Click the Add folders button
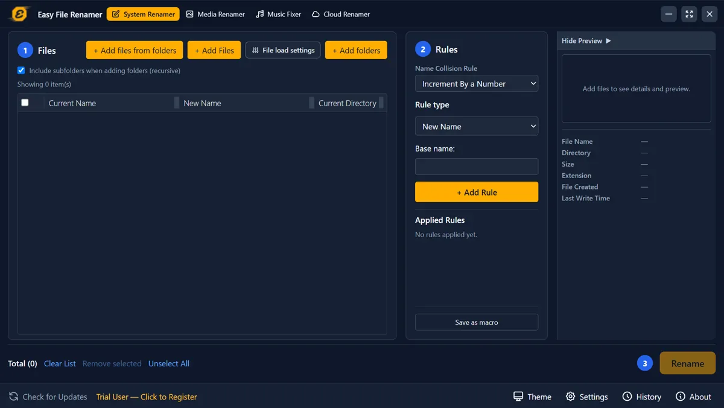The width and height of the screenshot is (724, 408). point(356,50)
